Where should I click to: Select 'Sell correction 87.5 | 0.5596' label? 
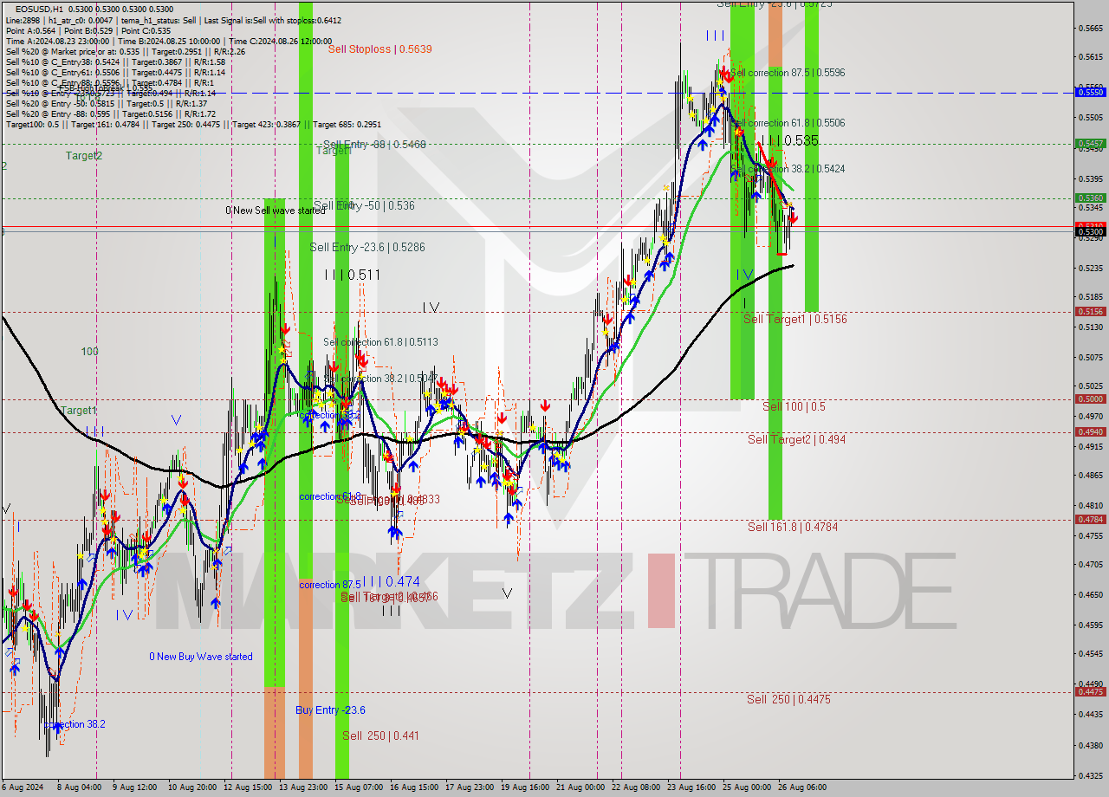pos(788,73)
